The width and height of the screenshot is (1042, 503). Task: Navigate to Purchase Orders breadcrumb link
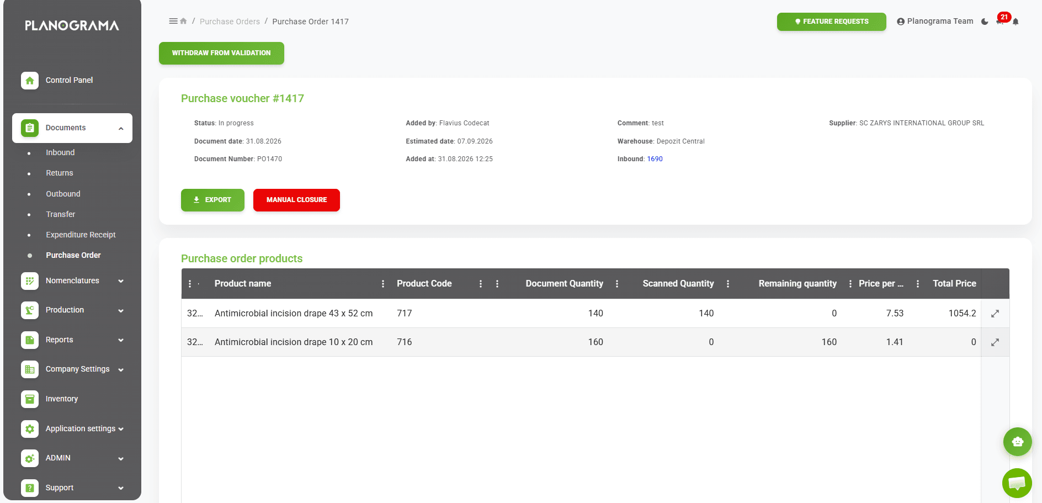click(230, 22)
